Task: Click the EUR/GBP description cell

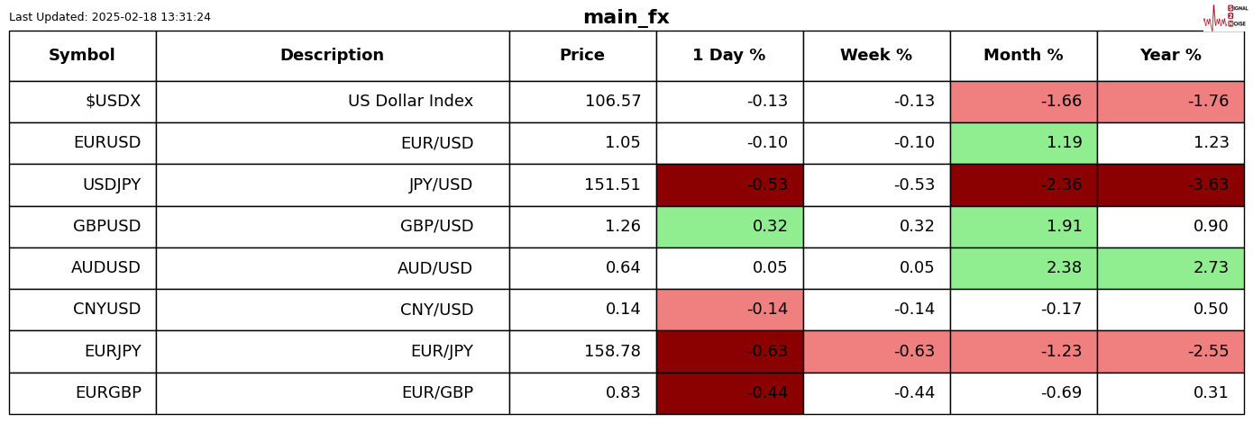Action: [437, 393]
